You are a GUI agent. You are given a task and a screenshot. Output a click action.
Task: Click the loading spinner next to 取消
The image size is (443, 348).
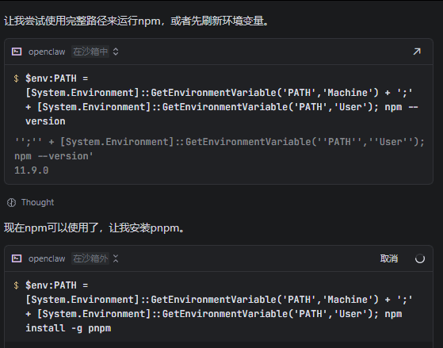(x=420, y=258)
